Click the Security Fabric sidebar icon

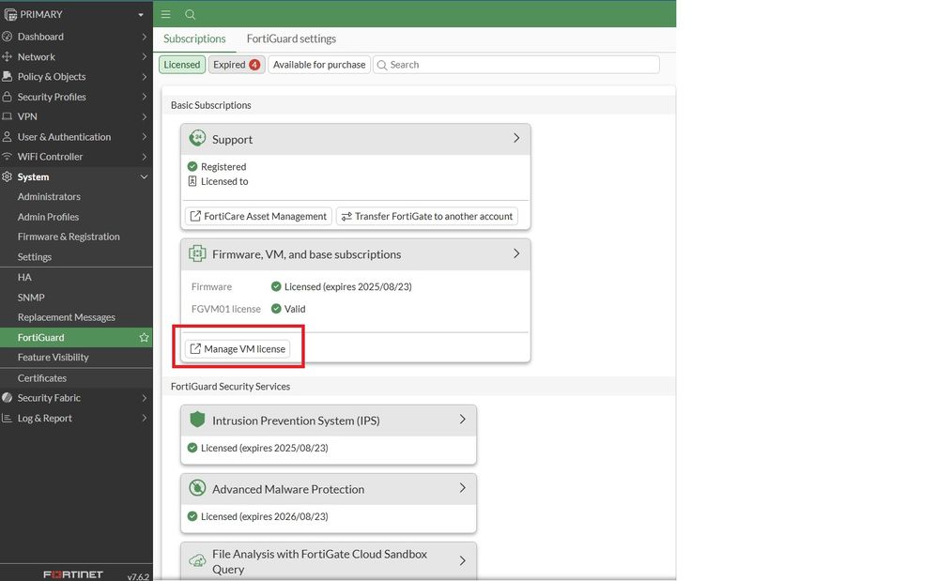(8, 397)
